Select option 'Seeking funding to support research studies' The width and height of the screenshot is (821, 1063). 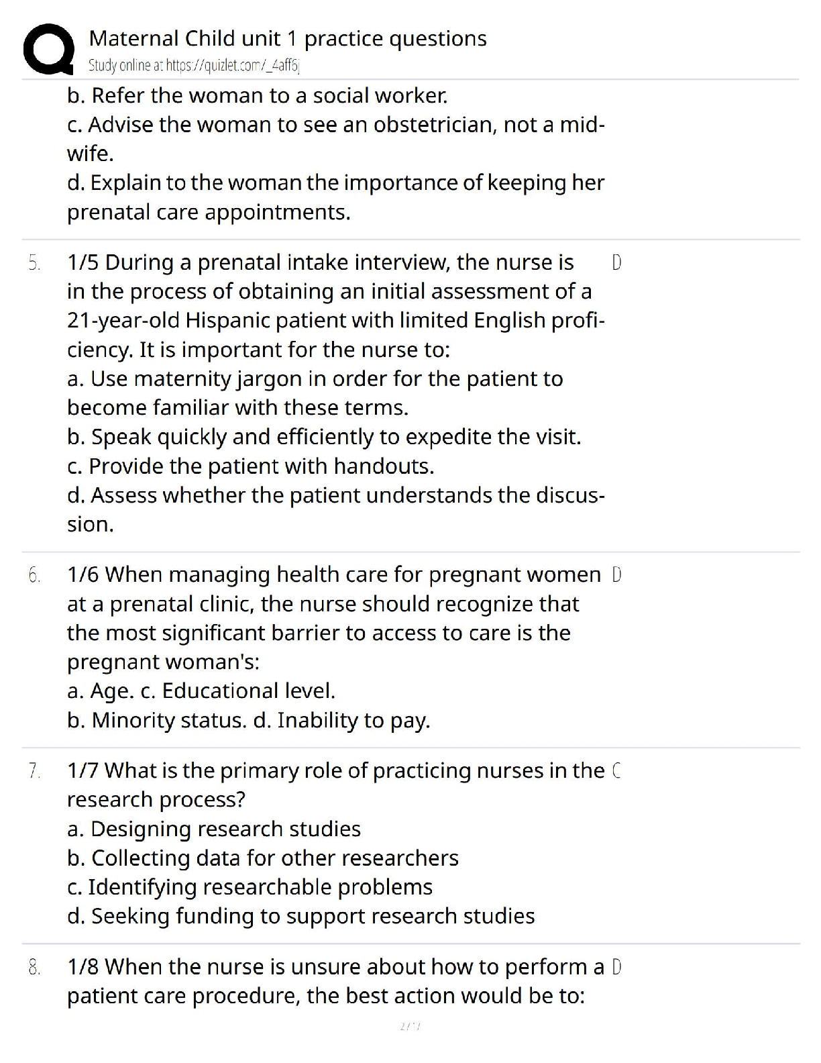(301, 916)
